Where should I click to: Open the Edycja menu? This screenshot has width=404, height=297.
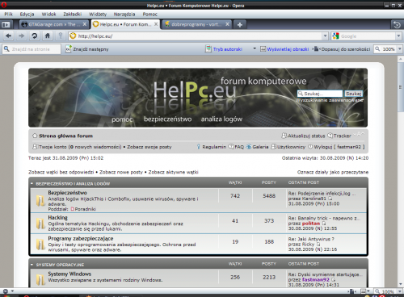tap(27, 14)
